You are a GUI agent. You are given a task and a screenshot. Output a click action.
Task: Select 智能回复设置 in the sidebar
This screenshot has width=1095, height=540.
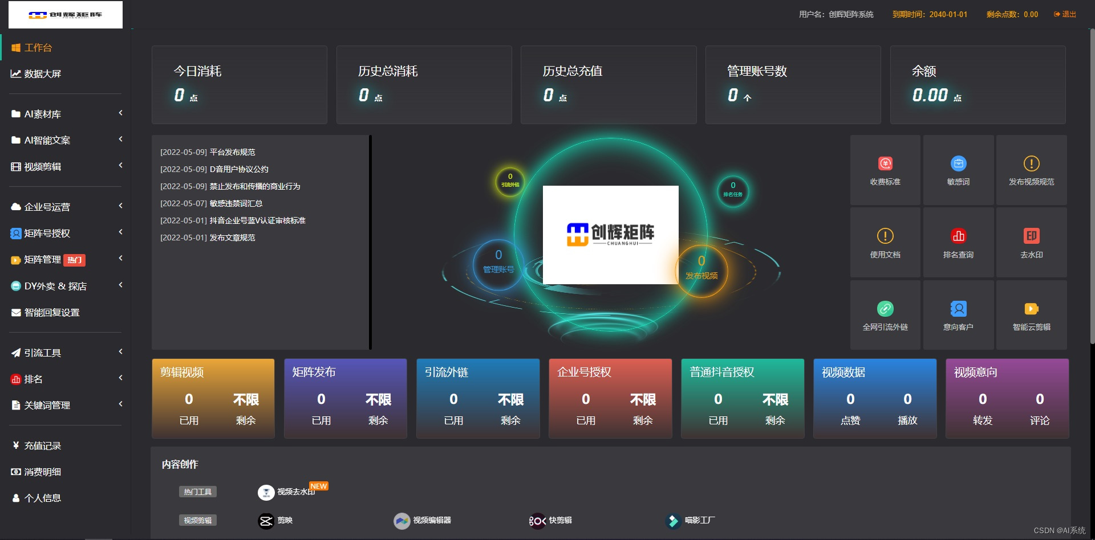coord(66,312)
